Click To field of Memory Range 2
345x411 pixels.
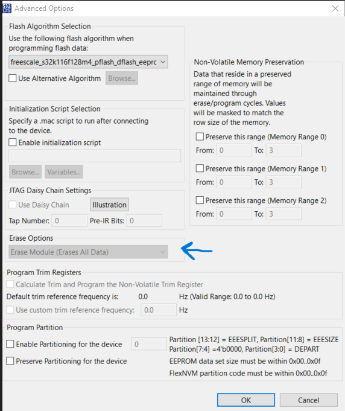pos(283,214)
